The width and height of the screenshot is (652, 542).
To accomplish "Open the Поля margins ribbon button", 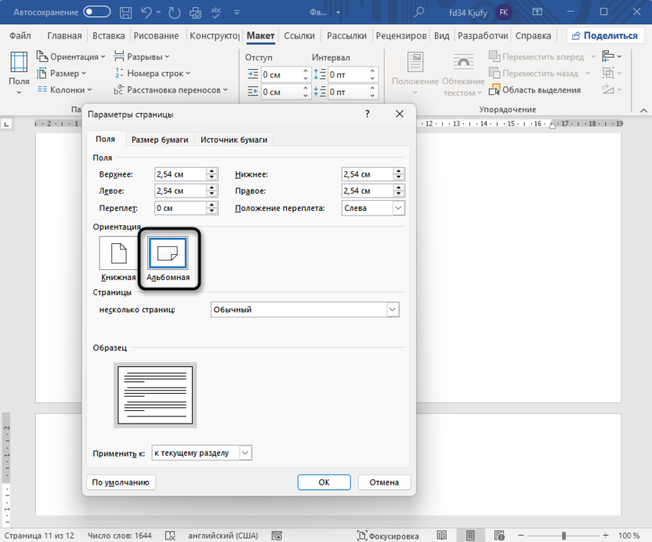I will click(19, 72).
